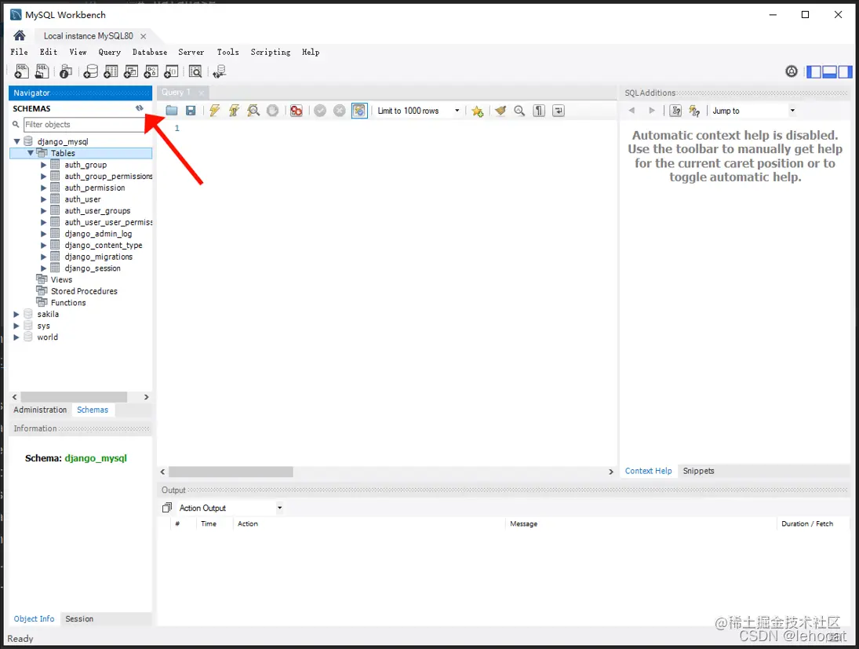Toggle invisible characters display

[539, 111]
